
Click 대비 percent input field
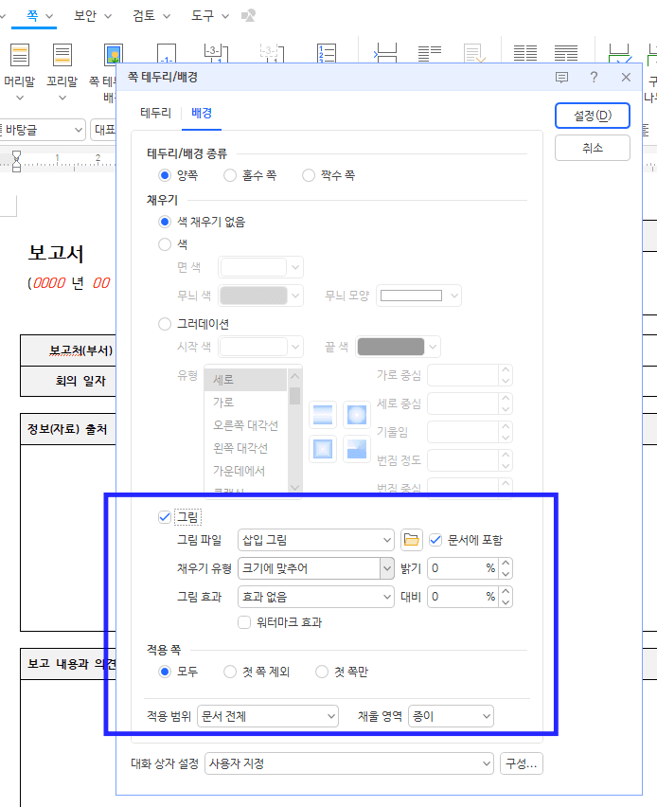pyautogui.click(x=463, y=597)
